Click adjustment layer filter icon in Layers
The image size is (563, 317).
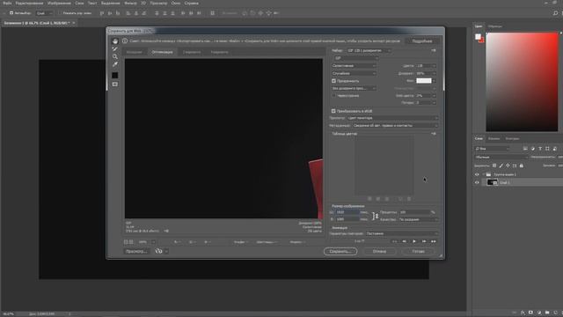(533, 149)
